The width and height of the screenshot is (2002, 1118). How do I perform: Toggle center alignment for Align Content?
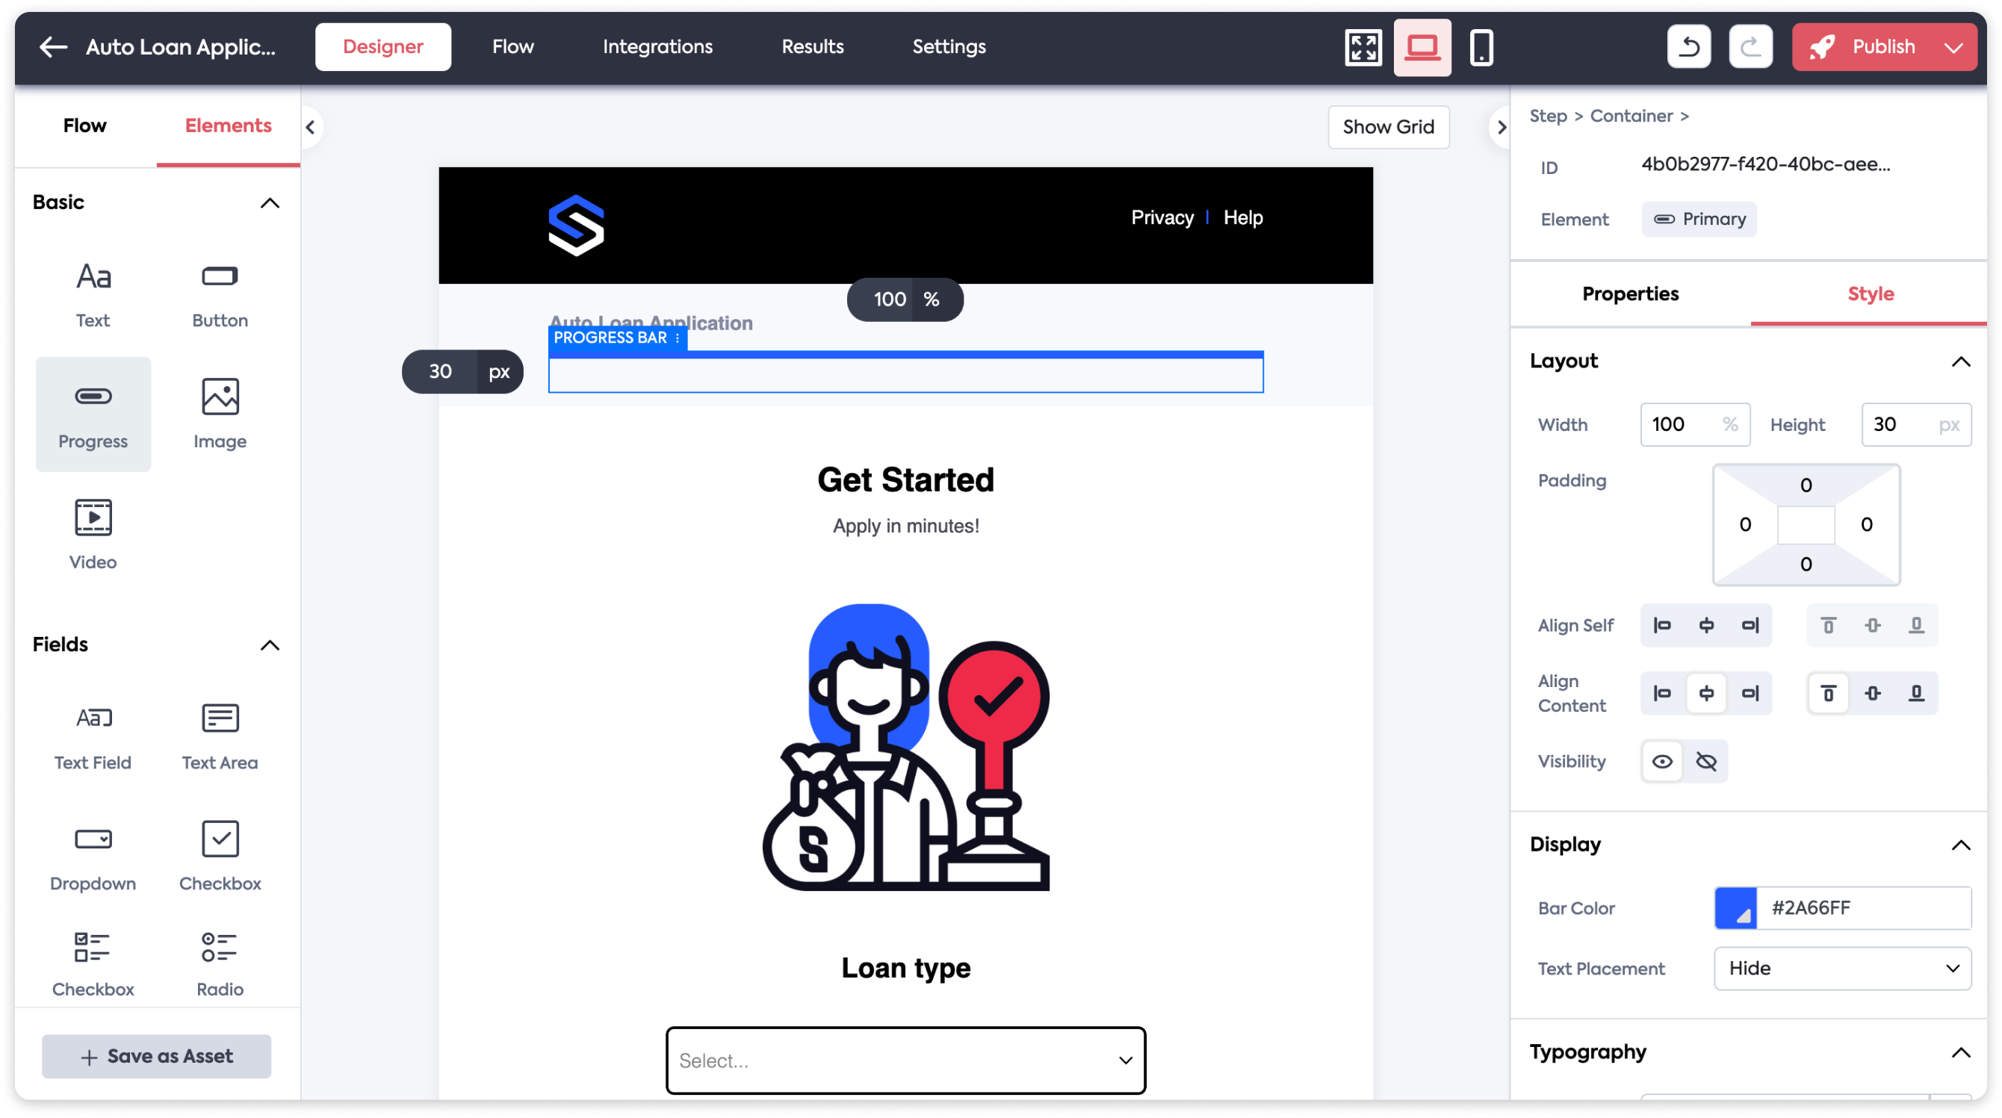[x=1707, y=693]
